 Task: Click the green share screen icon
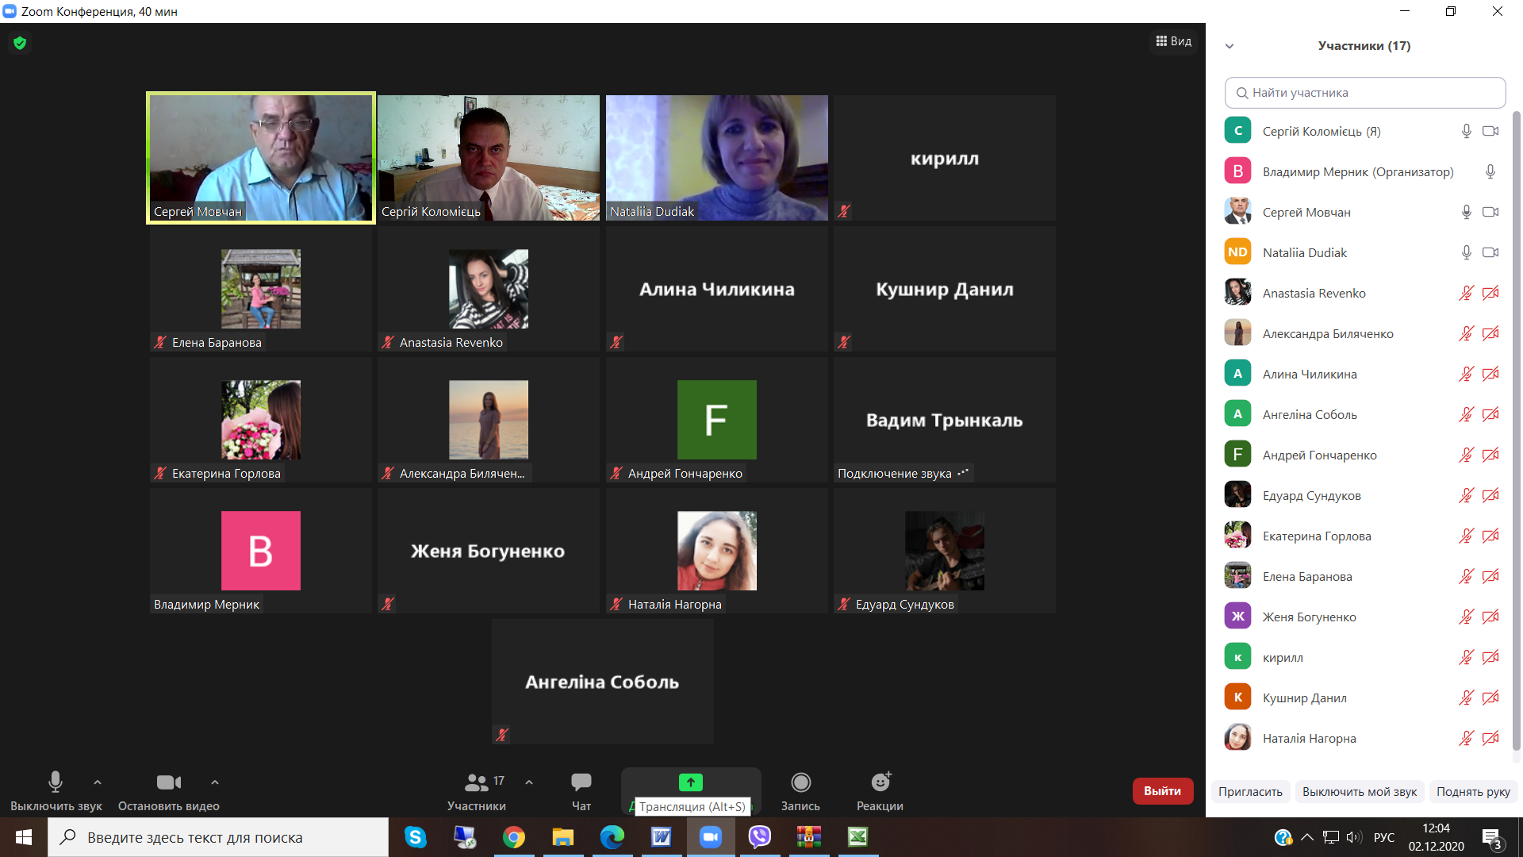pos(690,782)
